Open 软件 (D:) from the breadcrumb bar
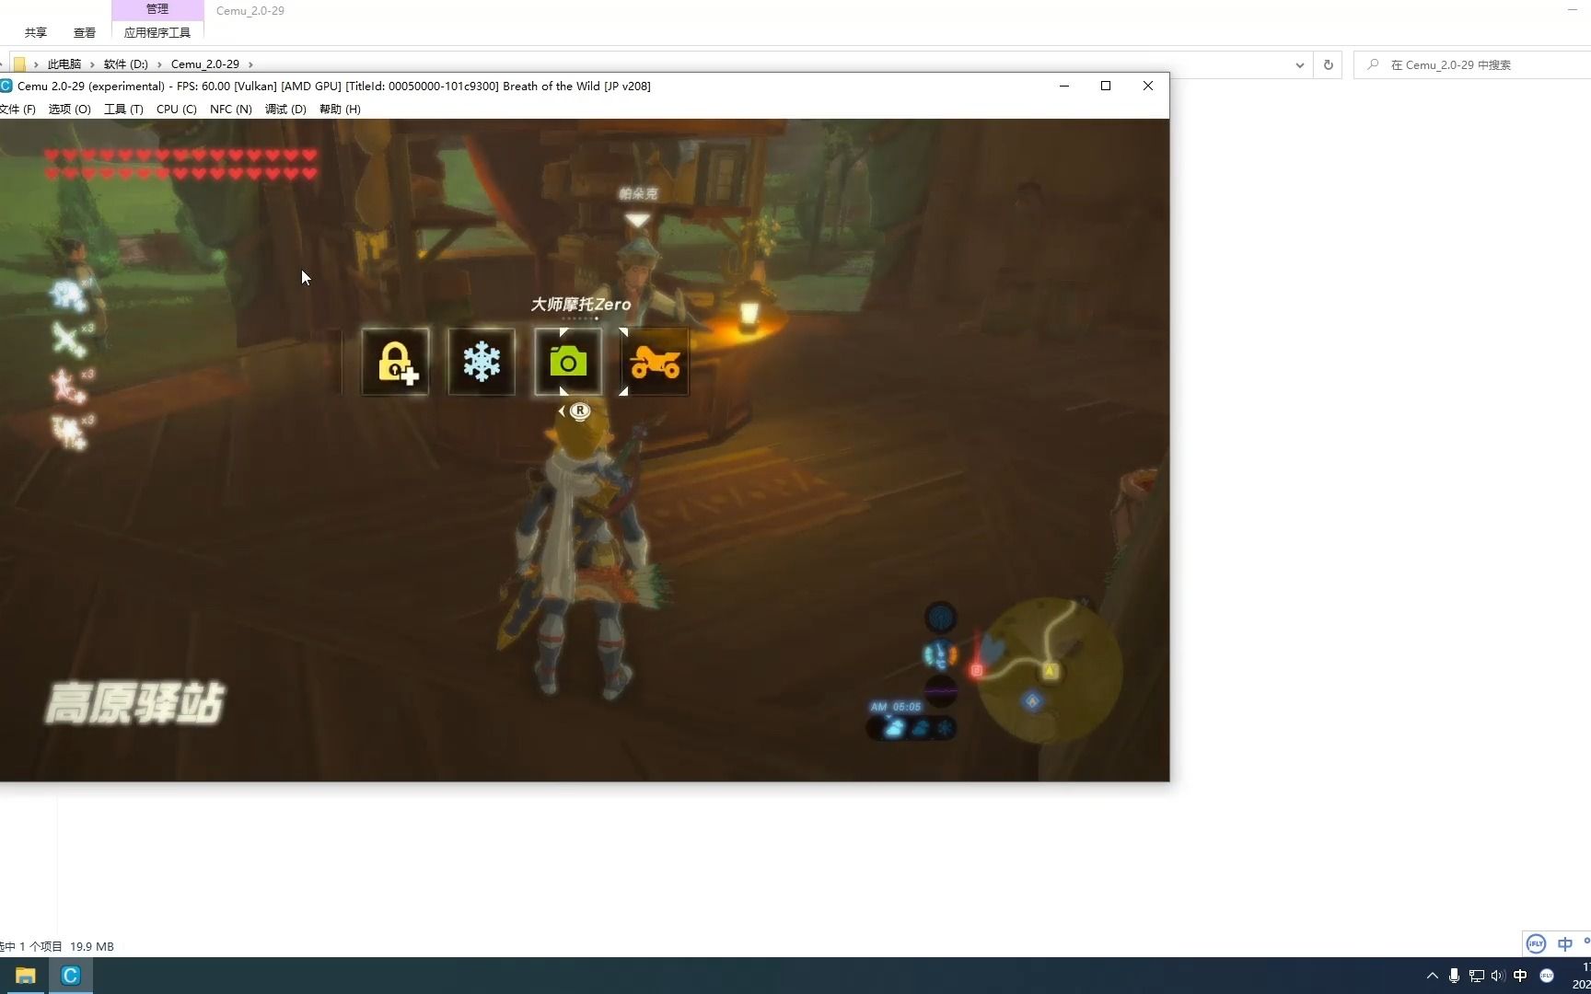Screen dimensions: 1591x994 tap(125, 64)
